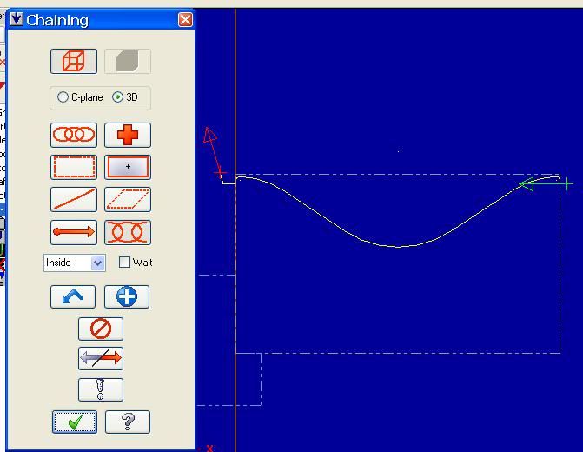
Task: Select the Area chaining tool
Action: point(128,167)
